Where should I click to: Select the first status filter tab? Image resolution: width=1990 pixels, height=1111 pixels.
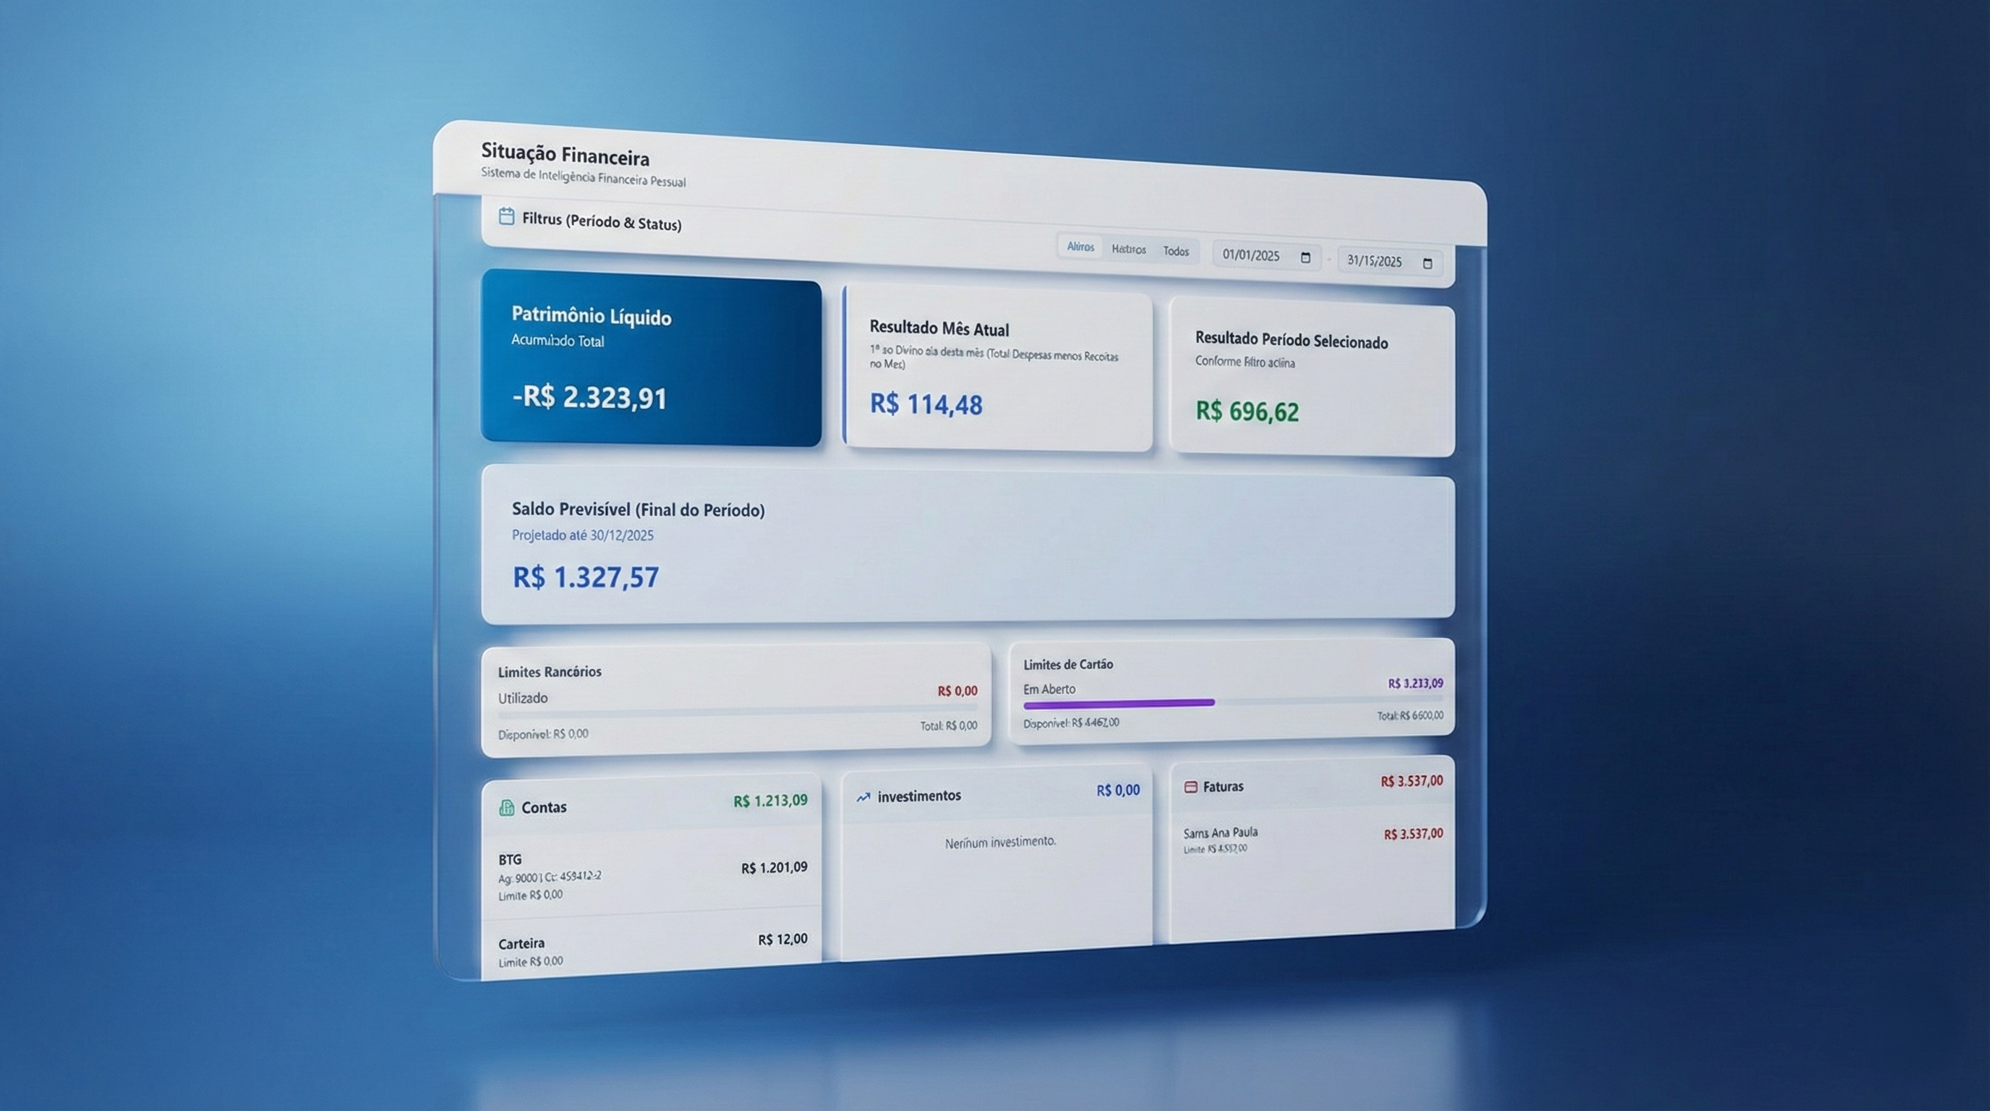click(x=1080, y=247)
